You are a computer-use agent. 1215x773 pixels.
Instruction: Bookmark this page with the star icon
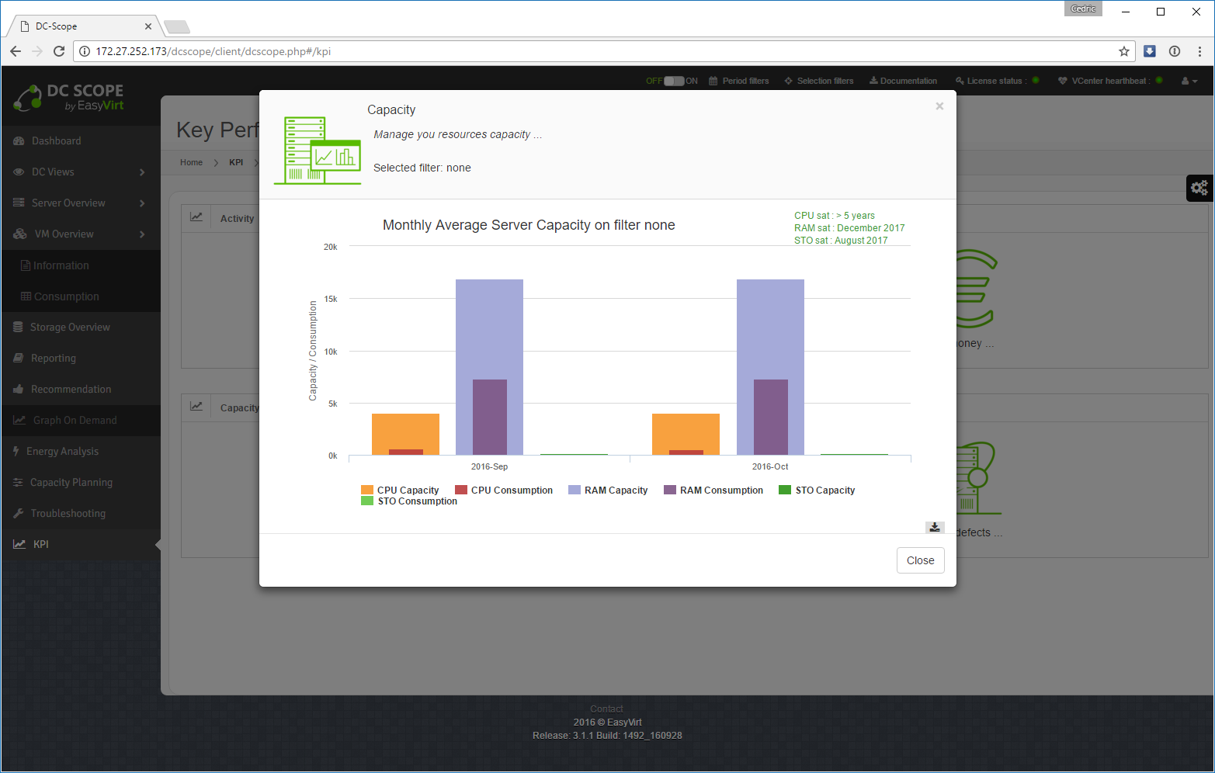[1123, 51]
